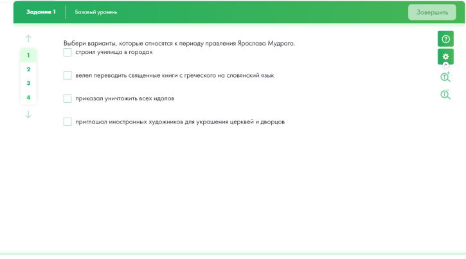Select answer text about inviting foreign artists
Screen dimensions: 466x259
(x=180, y=121)
